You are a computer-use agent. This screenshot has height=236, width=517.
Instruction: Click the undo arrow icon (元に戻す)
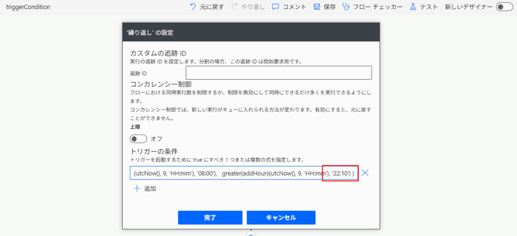pos(193,7)
